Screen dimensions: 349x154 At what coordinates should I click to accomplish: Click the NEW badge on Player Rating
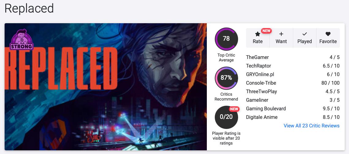(234, 109)
